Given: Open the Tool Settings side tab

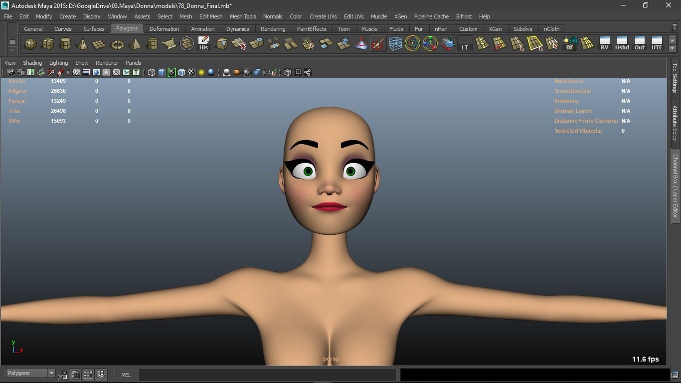Looking at the screenshot, I should (675, 78).
